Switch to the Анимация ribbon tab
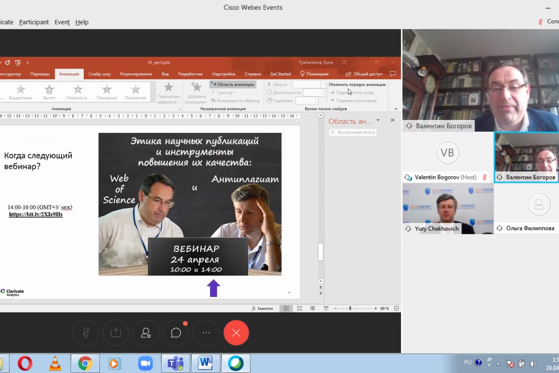This screenshot has width=559, height=373. (69, 74)
